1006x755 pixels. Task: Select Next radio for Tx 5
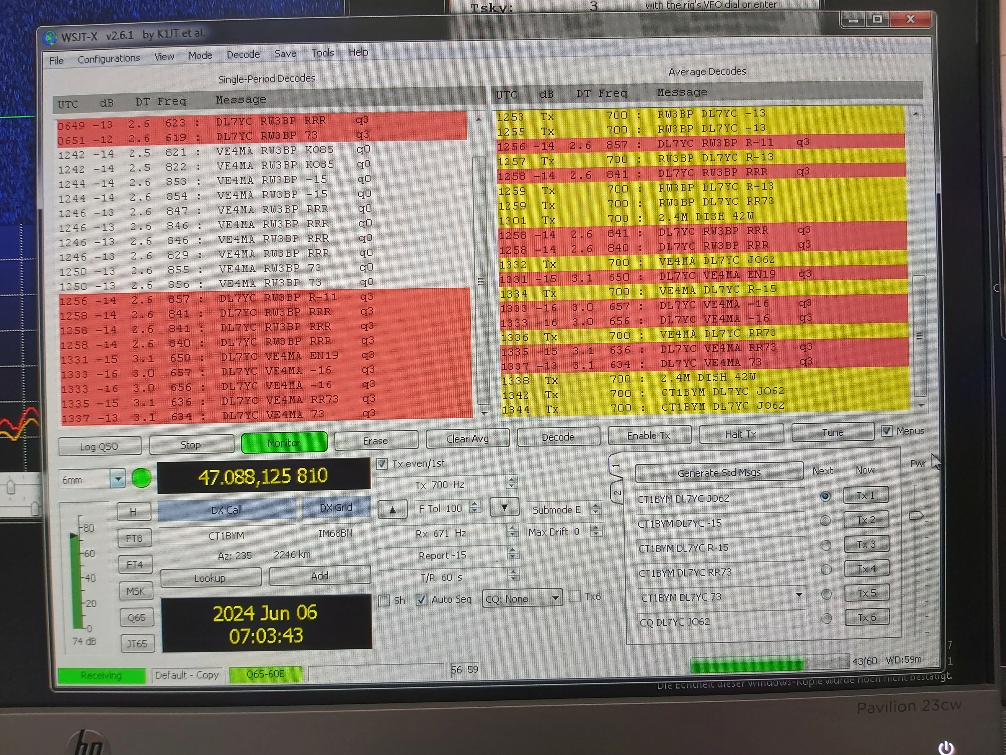826,594
